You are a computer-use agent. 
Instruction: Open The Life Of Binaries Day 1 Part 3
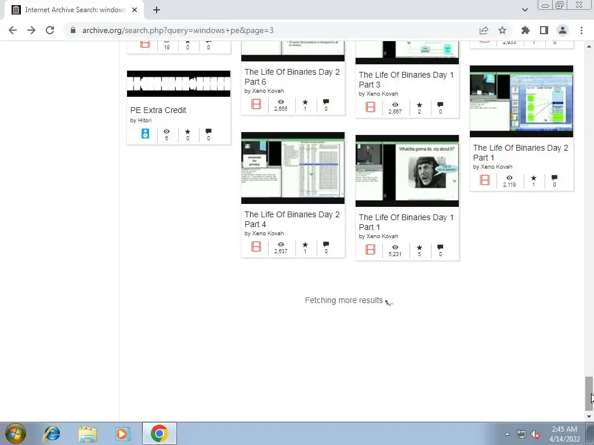(x=406, y=80)
